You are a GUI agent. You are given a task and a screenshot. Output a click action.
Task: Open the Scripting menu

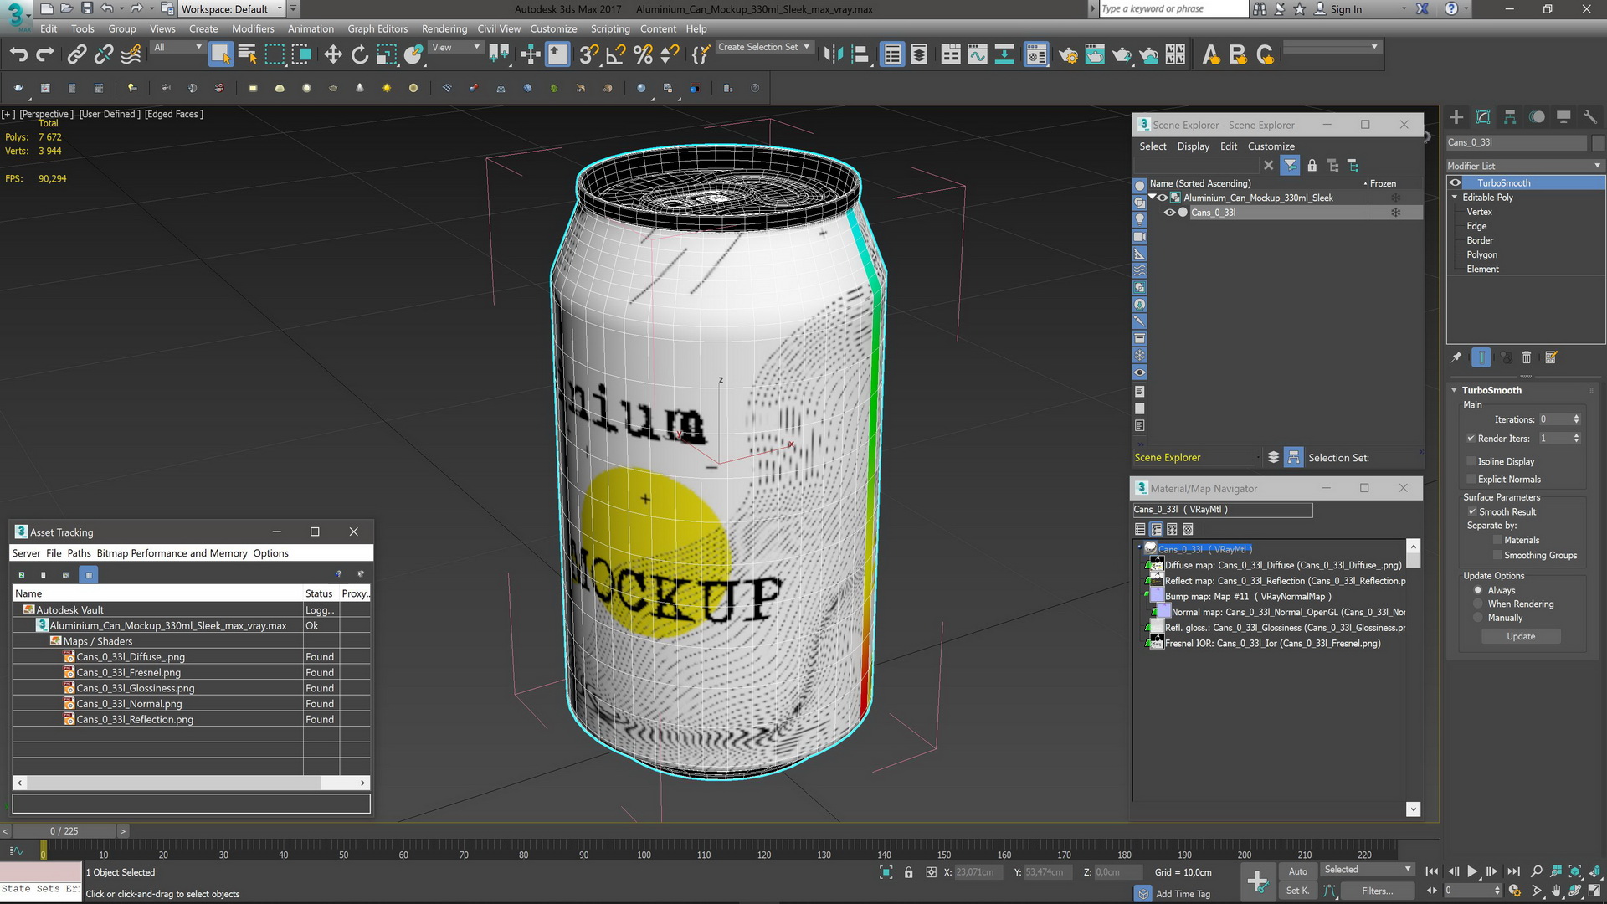pos(610,28)
